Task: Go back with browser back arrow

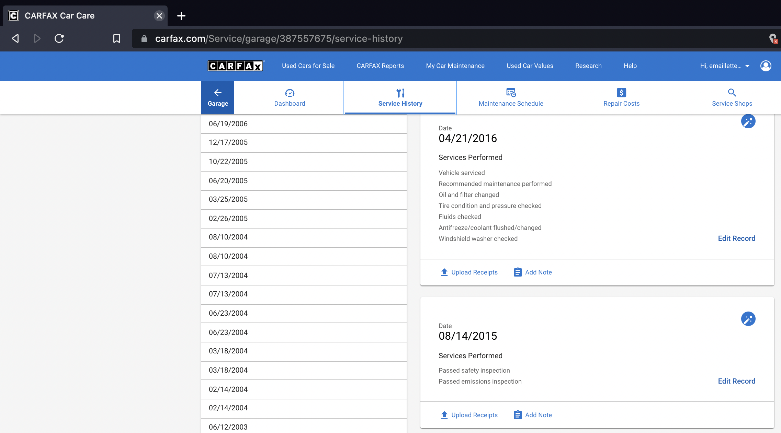Action: (15, 38)
